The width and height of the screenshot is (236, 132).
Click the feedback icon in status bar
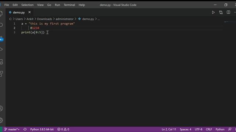point(230,129)
